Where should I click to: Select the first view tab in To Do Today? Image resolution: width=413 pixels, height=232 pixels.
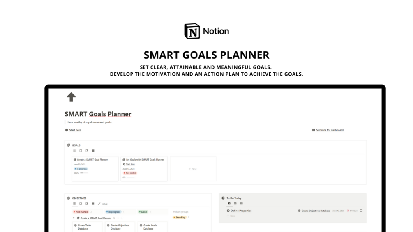(229, 203)
